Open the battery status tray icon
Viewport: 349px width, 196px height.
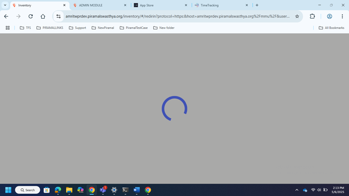(x=325, y=190)
